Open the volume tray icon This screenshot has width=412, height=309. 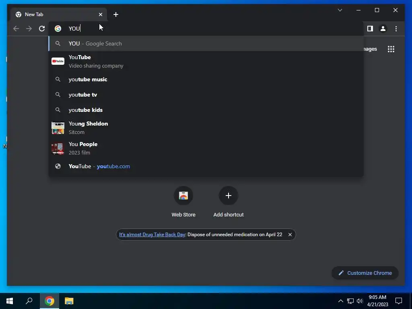(360, 301)
